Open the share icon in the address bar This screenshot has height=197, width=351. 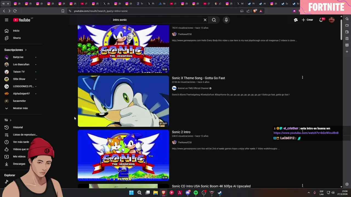(248, 11)
